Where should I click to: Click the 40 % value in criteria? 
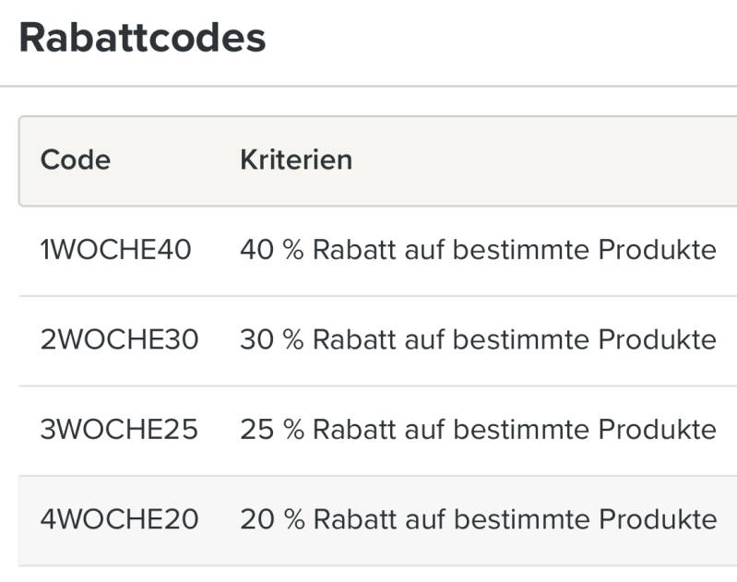click(271, 250)
